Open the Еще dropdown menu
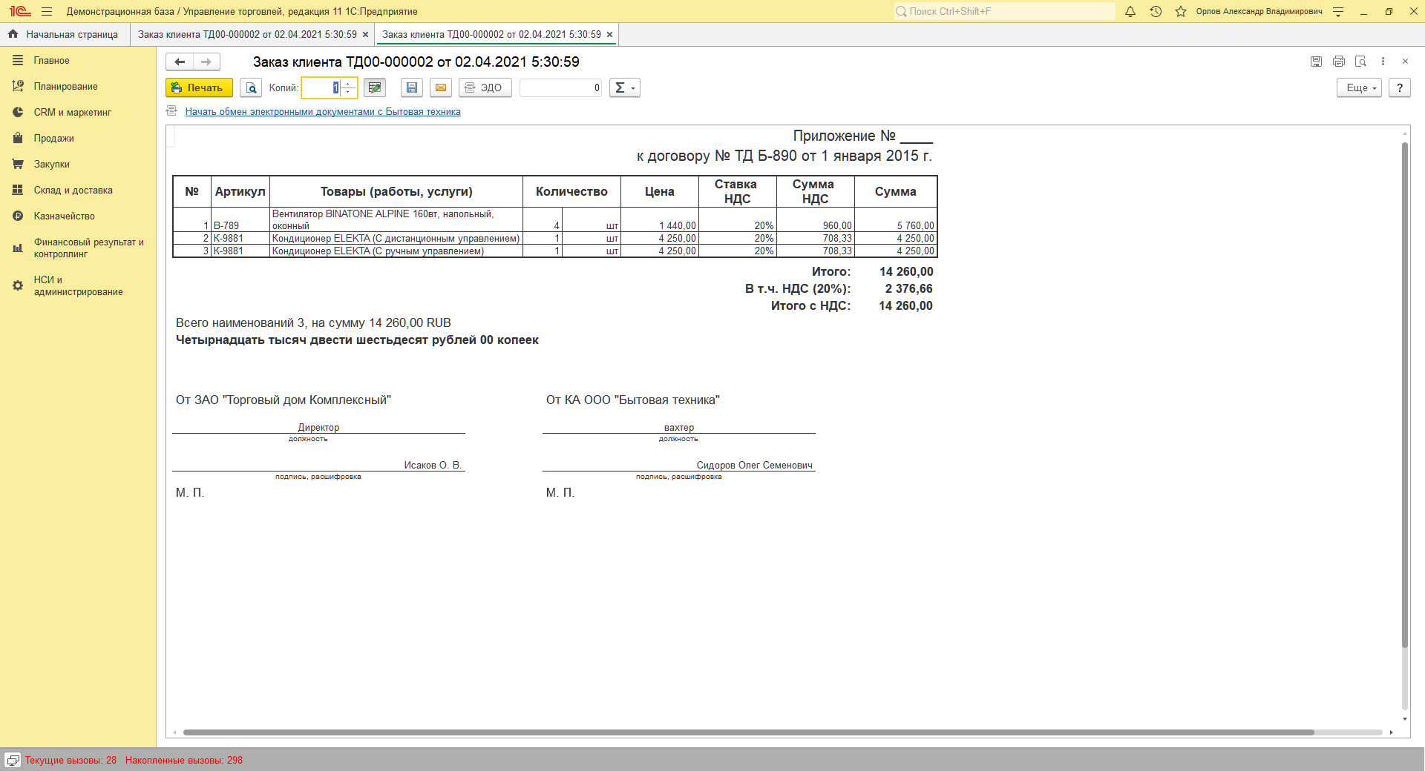This screenshot has height=771, width=1425. pos(1359,87)
